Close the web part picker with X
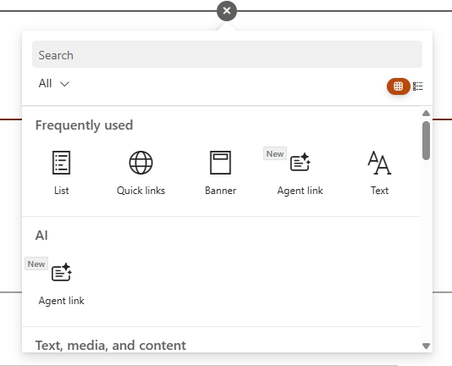 (227, 11)
